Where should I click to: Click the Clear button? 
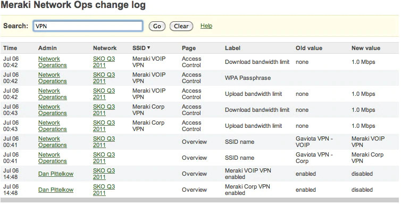pos(181,26)
